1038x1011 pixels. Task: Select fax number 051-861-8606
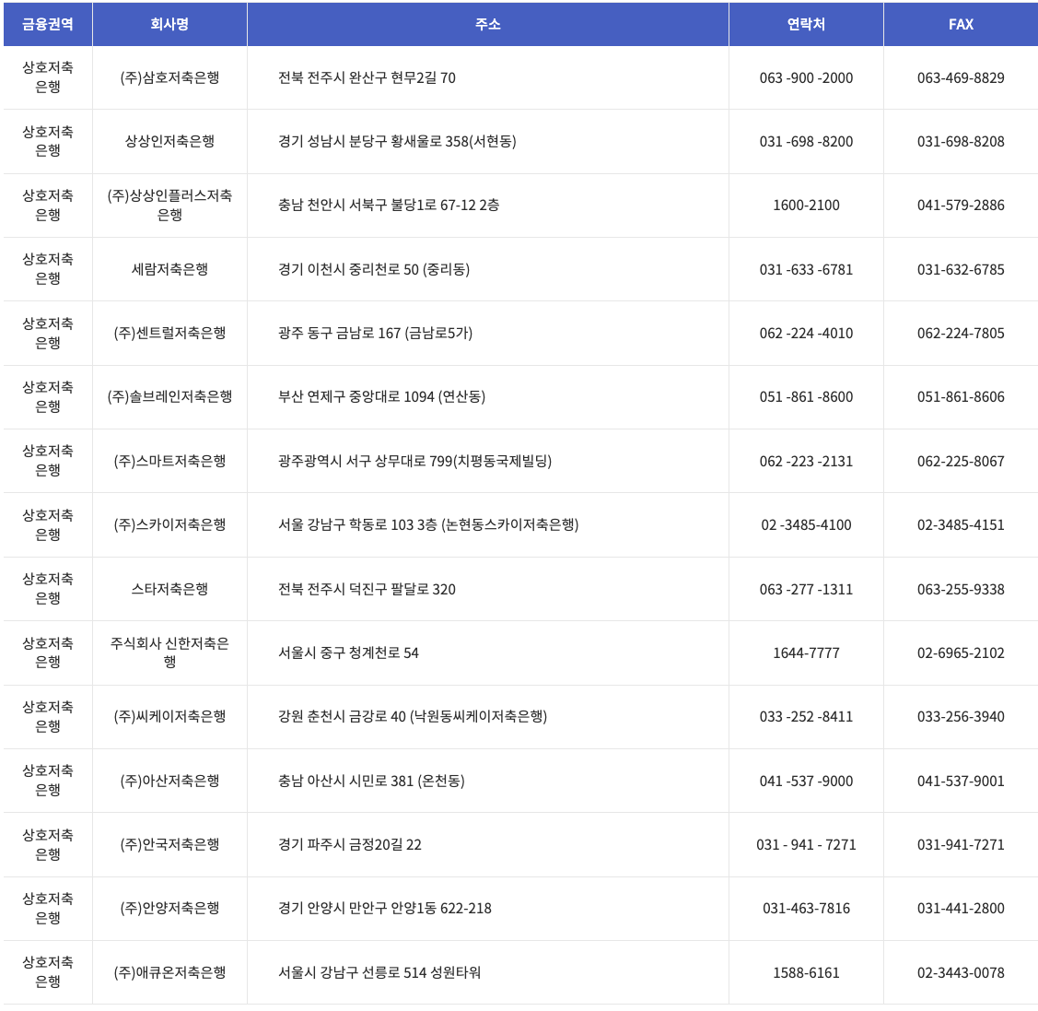coord(961,396)
